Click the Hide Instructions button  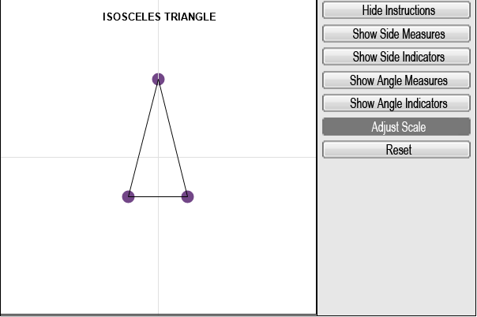coord(398,11)
